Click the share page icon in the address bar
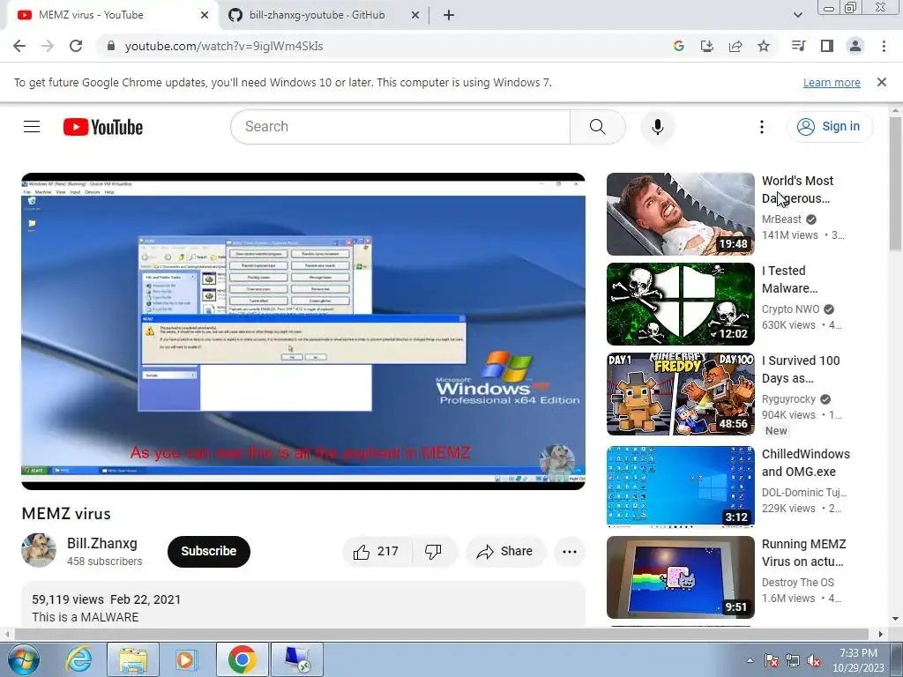This screenshot has height=677, width=903. [x=735, y=46]
